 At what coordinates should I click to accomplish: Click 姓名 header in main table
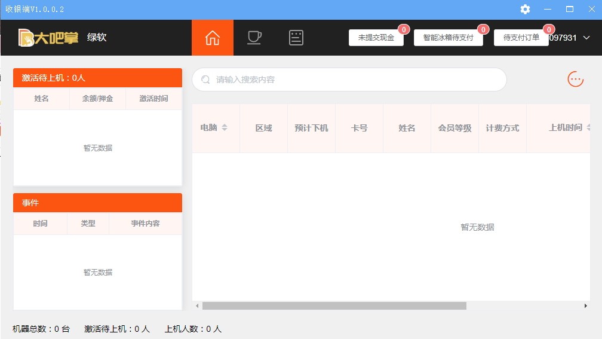tap(407, 128)
